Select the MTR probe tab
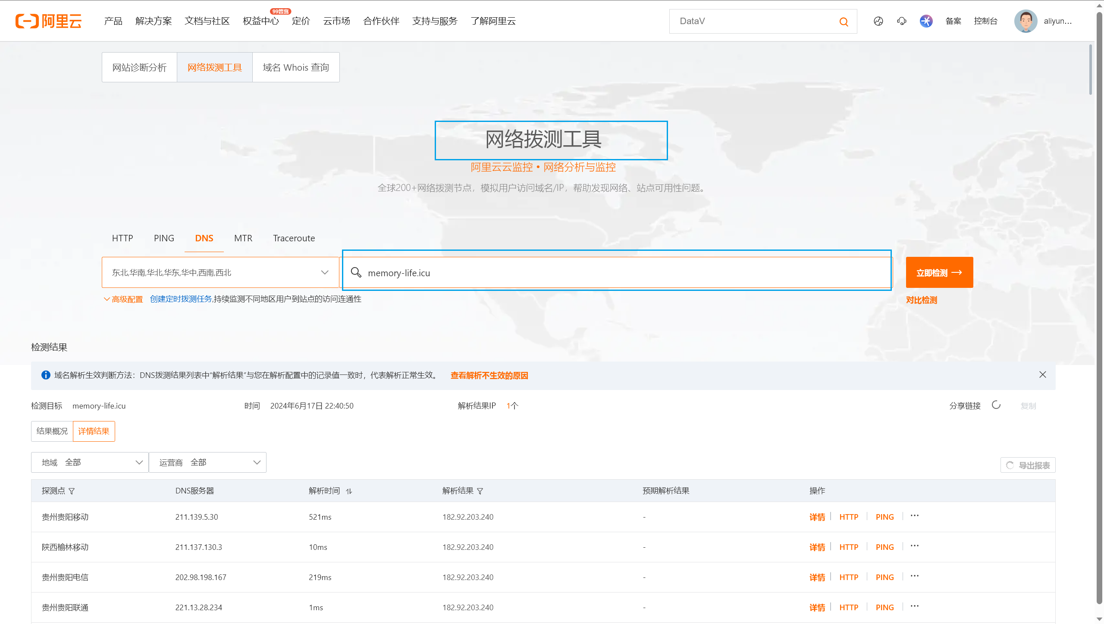 tap(243, 238)
